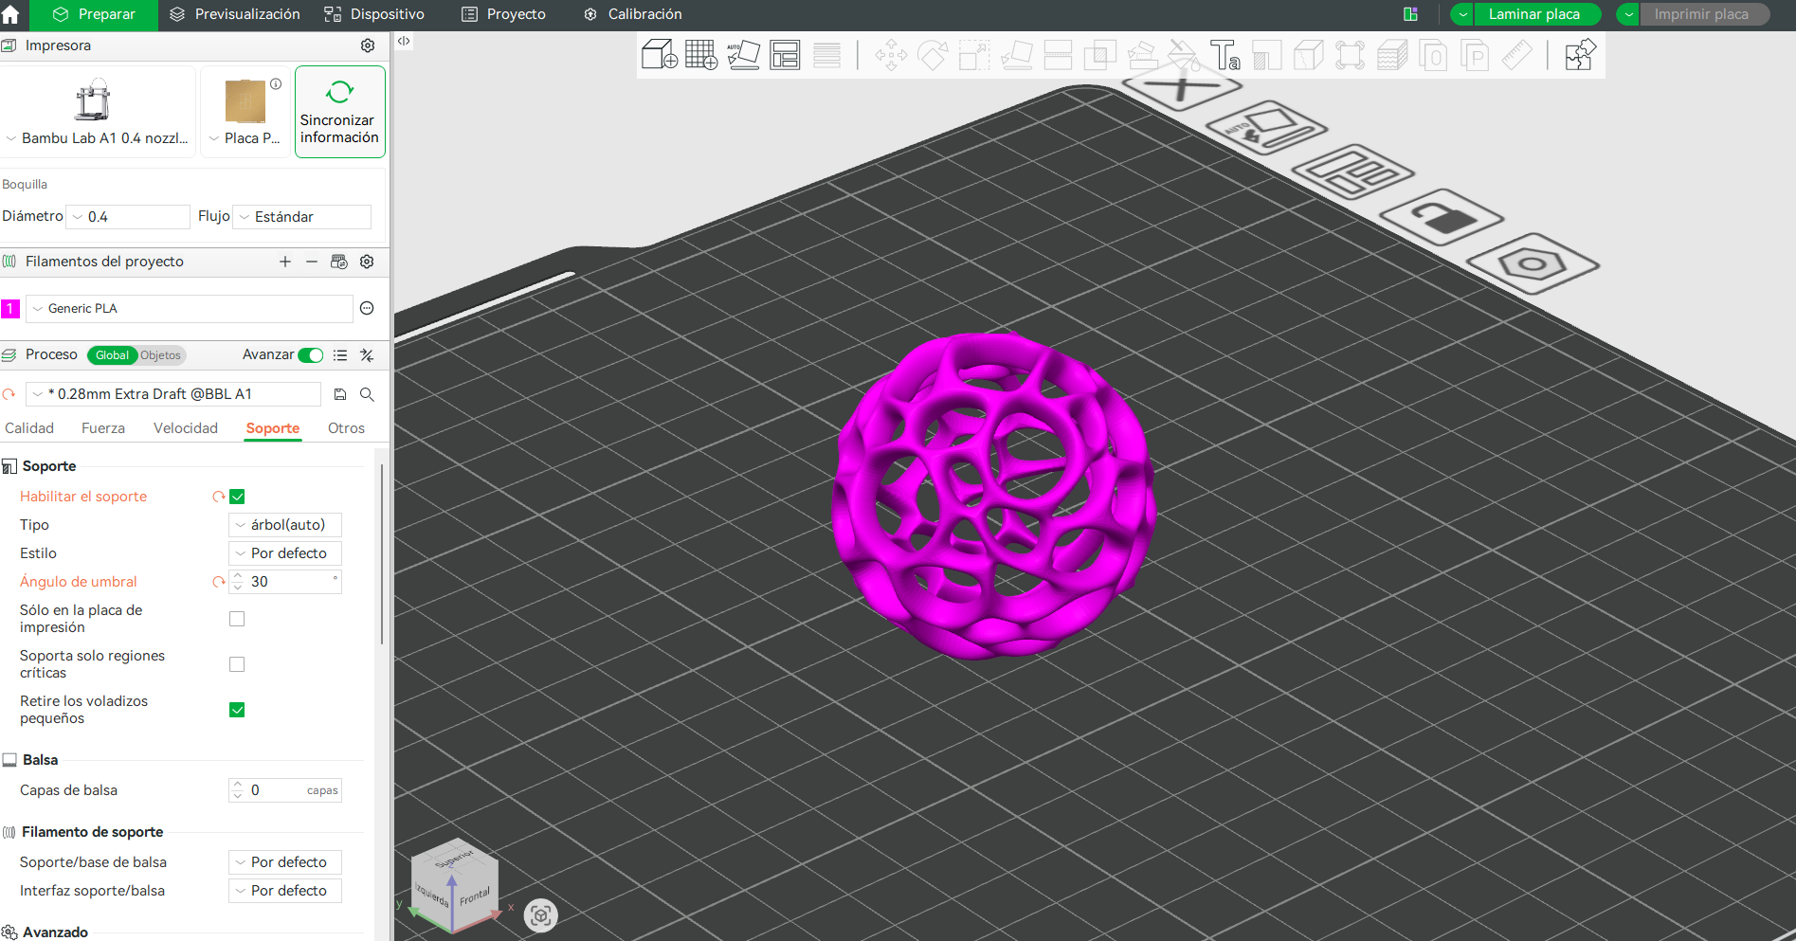Select the Rotate tool in the toolbar
Screen dimensions: 1796x941
click(x=933, y=55)
